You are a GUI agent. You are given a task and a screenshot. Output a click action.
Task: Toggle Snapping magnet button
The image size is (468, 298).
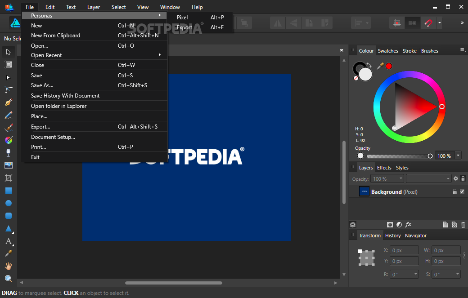[428, 23]
